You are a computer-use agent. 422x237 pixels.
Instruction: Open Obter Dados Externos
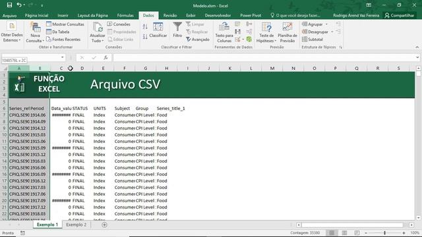tap(12, 32)
